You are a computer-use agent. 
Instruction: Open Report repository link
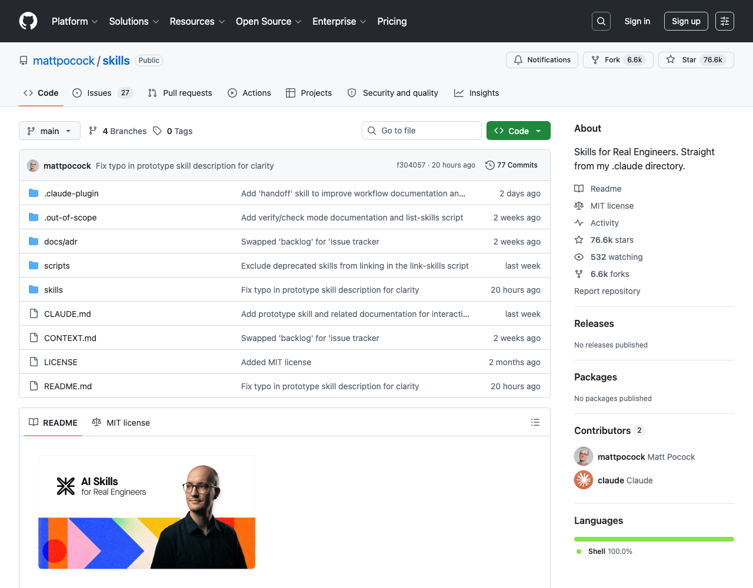tap(607, 291)
